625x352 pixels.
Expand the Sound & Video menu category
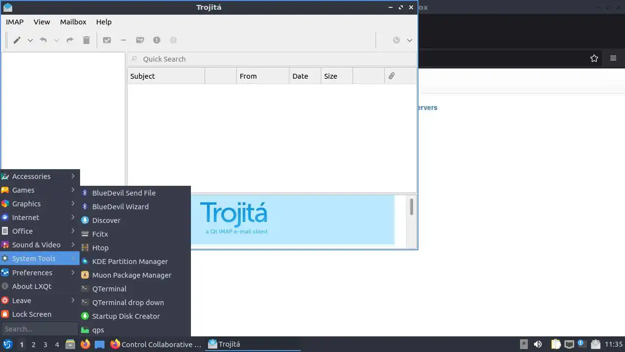point(40,244)
